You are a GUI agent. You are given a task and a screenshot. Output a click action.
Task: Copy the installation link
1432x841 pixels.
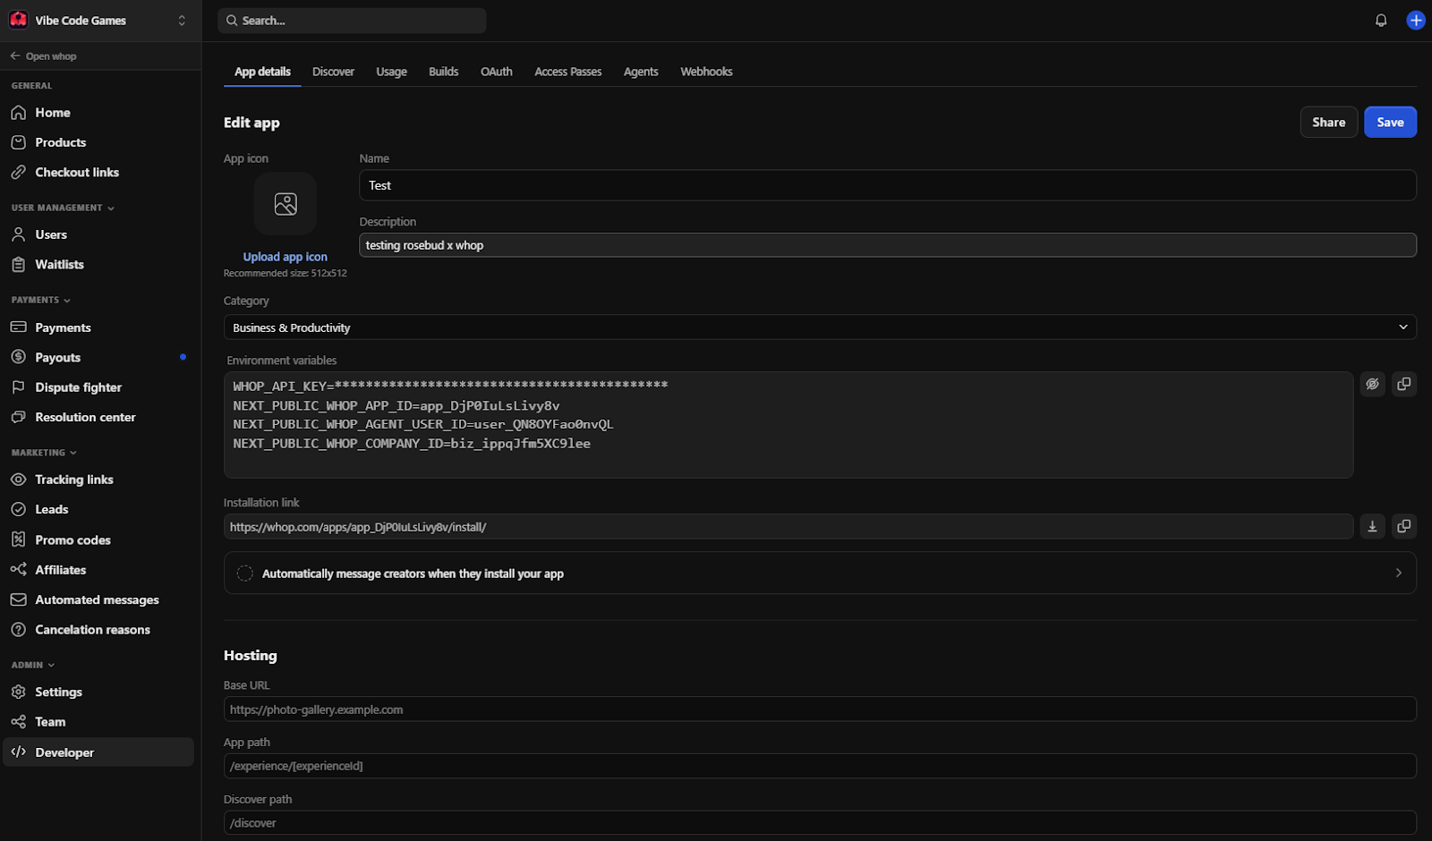coord(1403,526)
